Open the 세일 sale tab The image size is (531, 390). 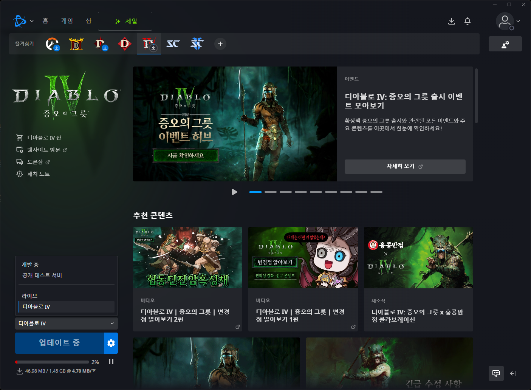click(125, 21)
